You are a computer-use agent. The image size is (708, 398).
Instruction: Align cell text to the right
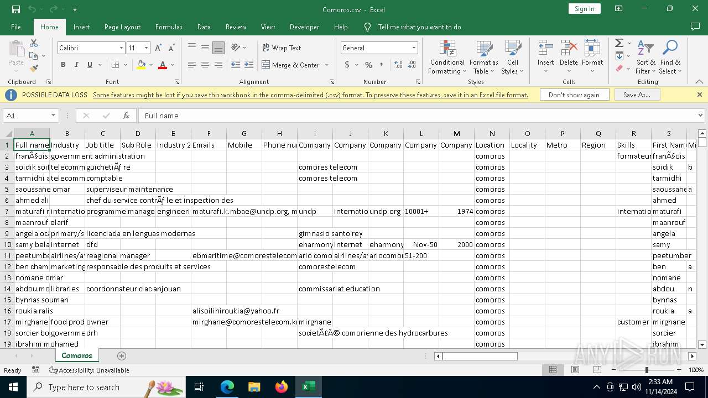pos(218,65)
